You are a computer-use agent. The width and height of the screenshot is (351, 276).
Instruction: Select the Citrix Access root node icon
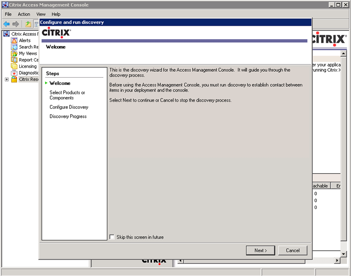click(x=6, y=34)
